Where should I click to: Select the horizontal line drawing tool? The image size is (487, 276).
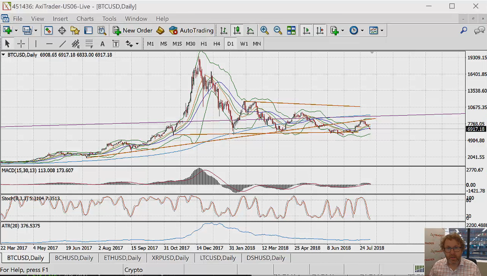click(49, 44)
